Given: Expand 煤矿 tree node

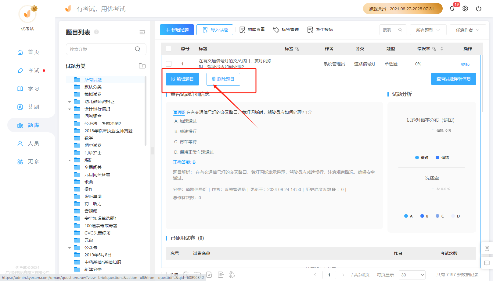Looking at the screenshot, I should pos(70,160).
